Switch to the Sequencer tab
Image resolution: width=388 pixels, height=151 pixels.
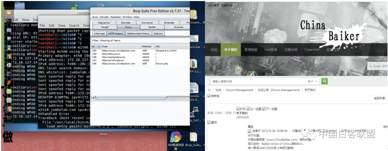click(x=104, y=23)
